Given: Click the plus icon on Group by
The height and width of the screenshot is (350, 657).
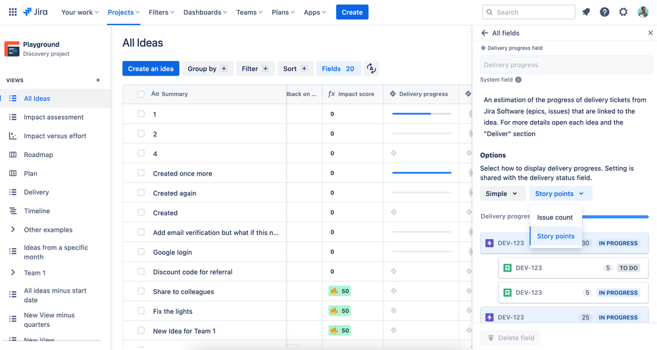Looking at the screenshot, I should tap(224, 68).
